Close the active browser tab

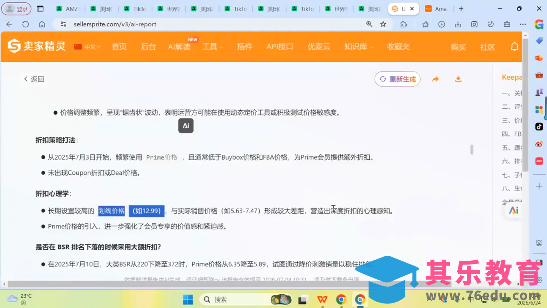[x=412, y=9]
